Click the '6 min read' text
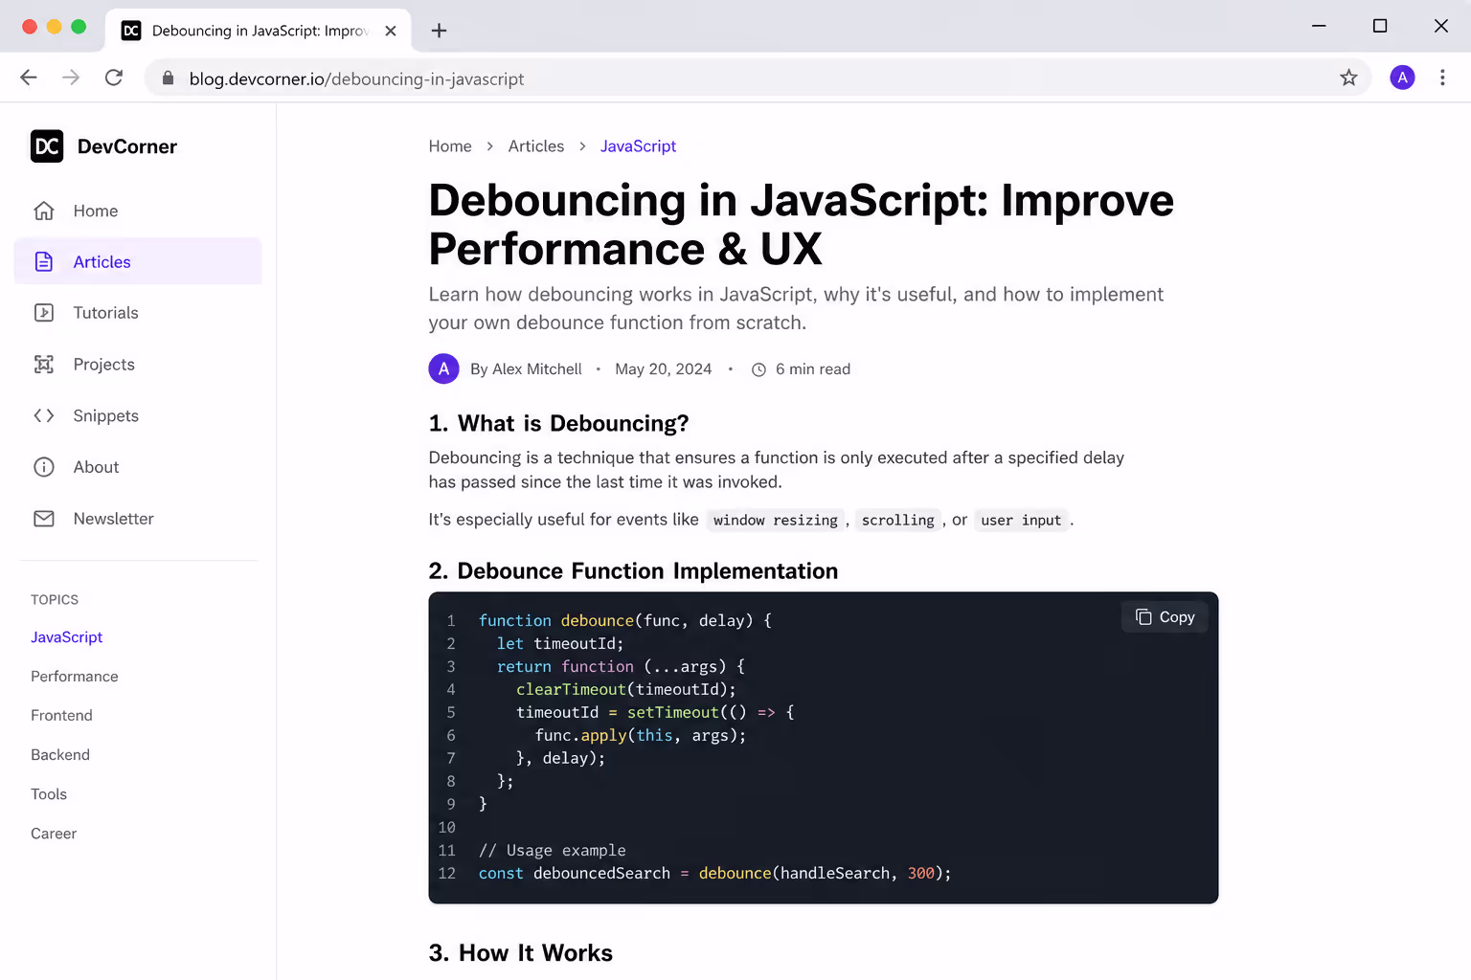Screen dimensions: 1471x980 813,369
